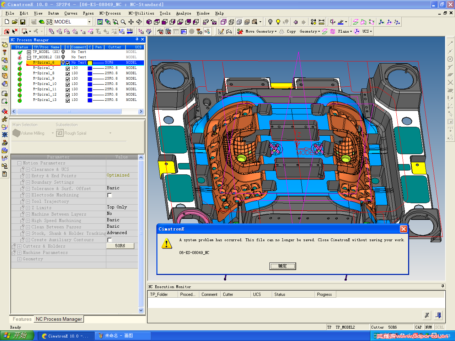Image resolution: width=455 pixels, height=341 pixels.
Task: Toggle the checkbox for R-Spiral_13
Action: pyautogui.click(x=68, y=101)
